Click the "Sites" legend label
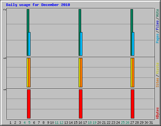This screenshot has height=126, width=161. click(158, 83)
